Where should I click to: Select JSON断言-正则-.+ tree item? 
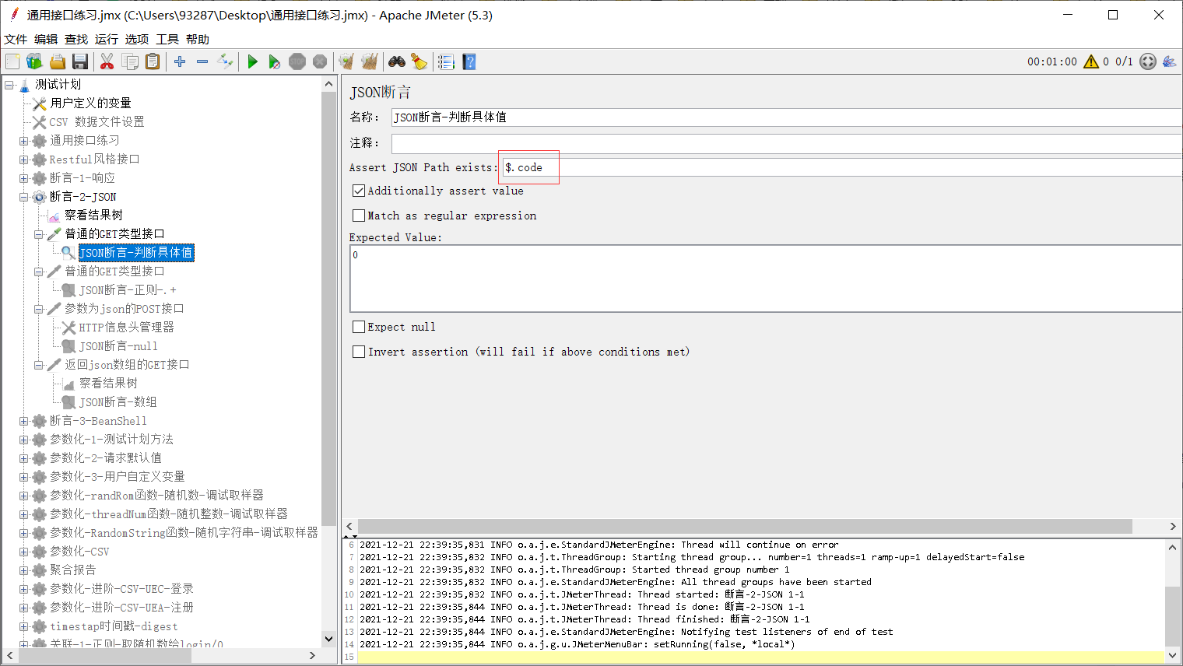click(x=128, y=289)
